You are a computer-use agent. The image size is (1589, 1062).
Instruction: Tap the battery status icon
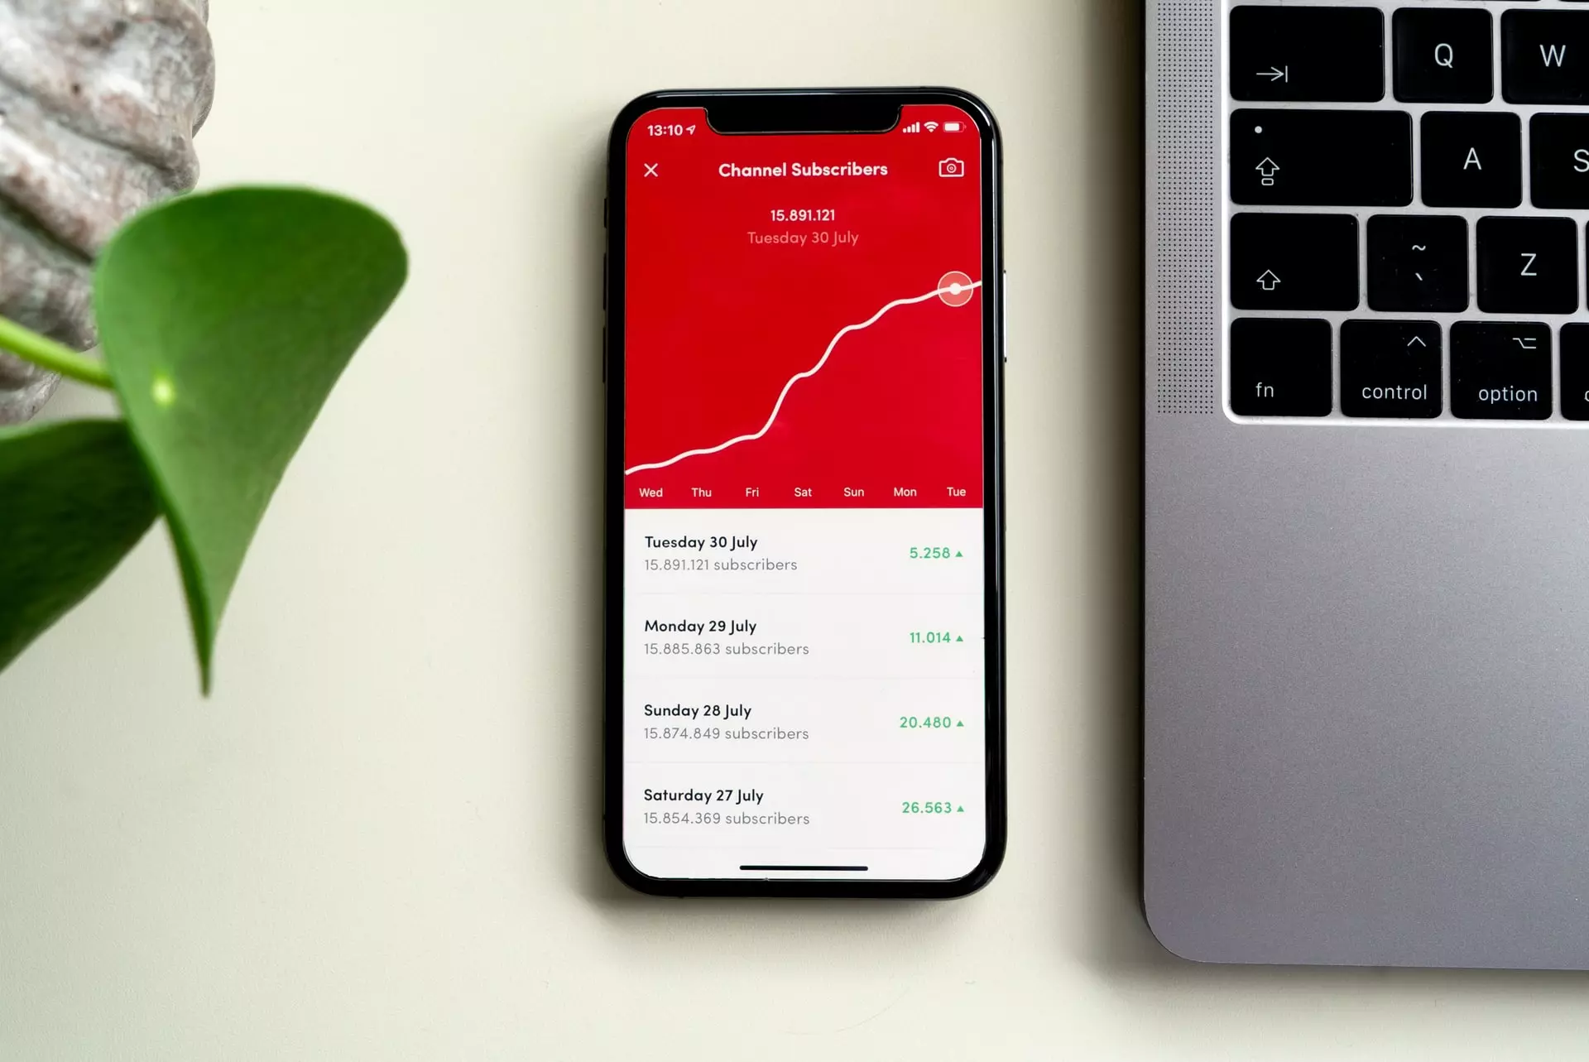956,123
